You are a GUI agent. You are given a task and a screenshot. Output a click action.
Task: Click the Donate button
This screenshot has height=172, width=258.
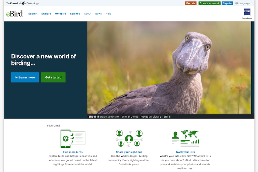[x=191, y=3]
